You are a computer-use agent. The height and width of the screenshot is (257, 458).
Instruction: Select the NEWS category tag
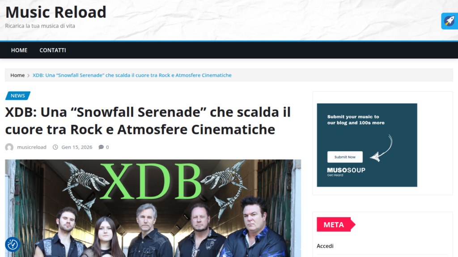click(x=18, y=95)
